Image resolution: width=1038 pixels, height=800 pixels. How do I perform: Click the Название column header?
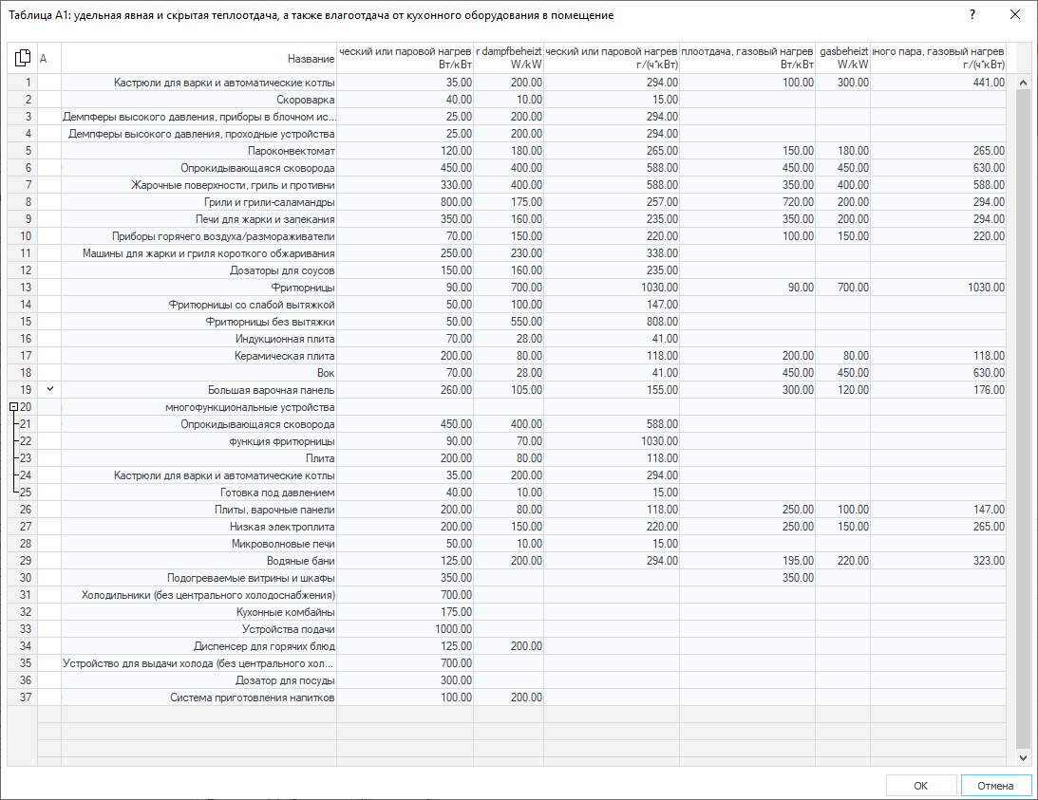click(x=198, y=58)
